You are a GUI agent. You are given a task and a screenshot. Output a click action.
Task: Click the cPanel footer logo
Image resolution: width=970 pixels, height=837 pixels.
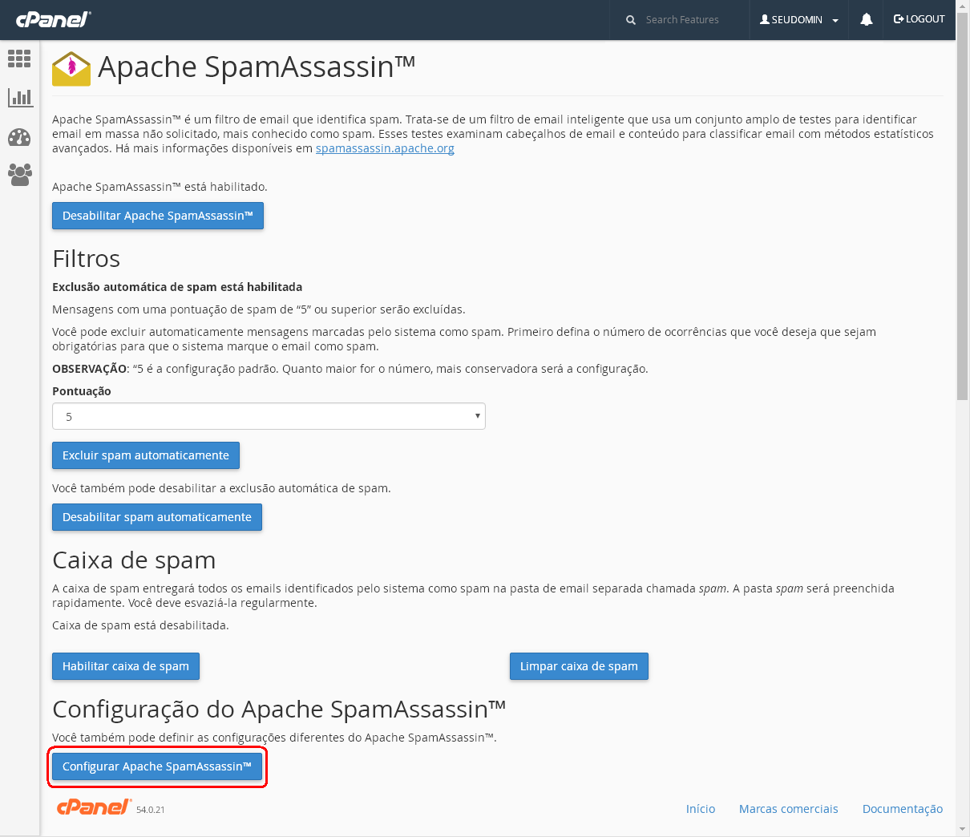pyautogui.click(x=94, y=807)
